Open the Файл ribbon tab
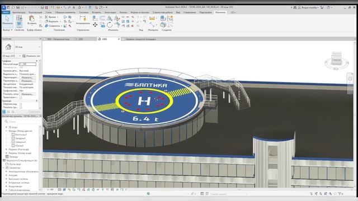Image resolution: width=358 pixels, height=201 pixels. 6,12
